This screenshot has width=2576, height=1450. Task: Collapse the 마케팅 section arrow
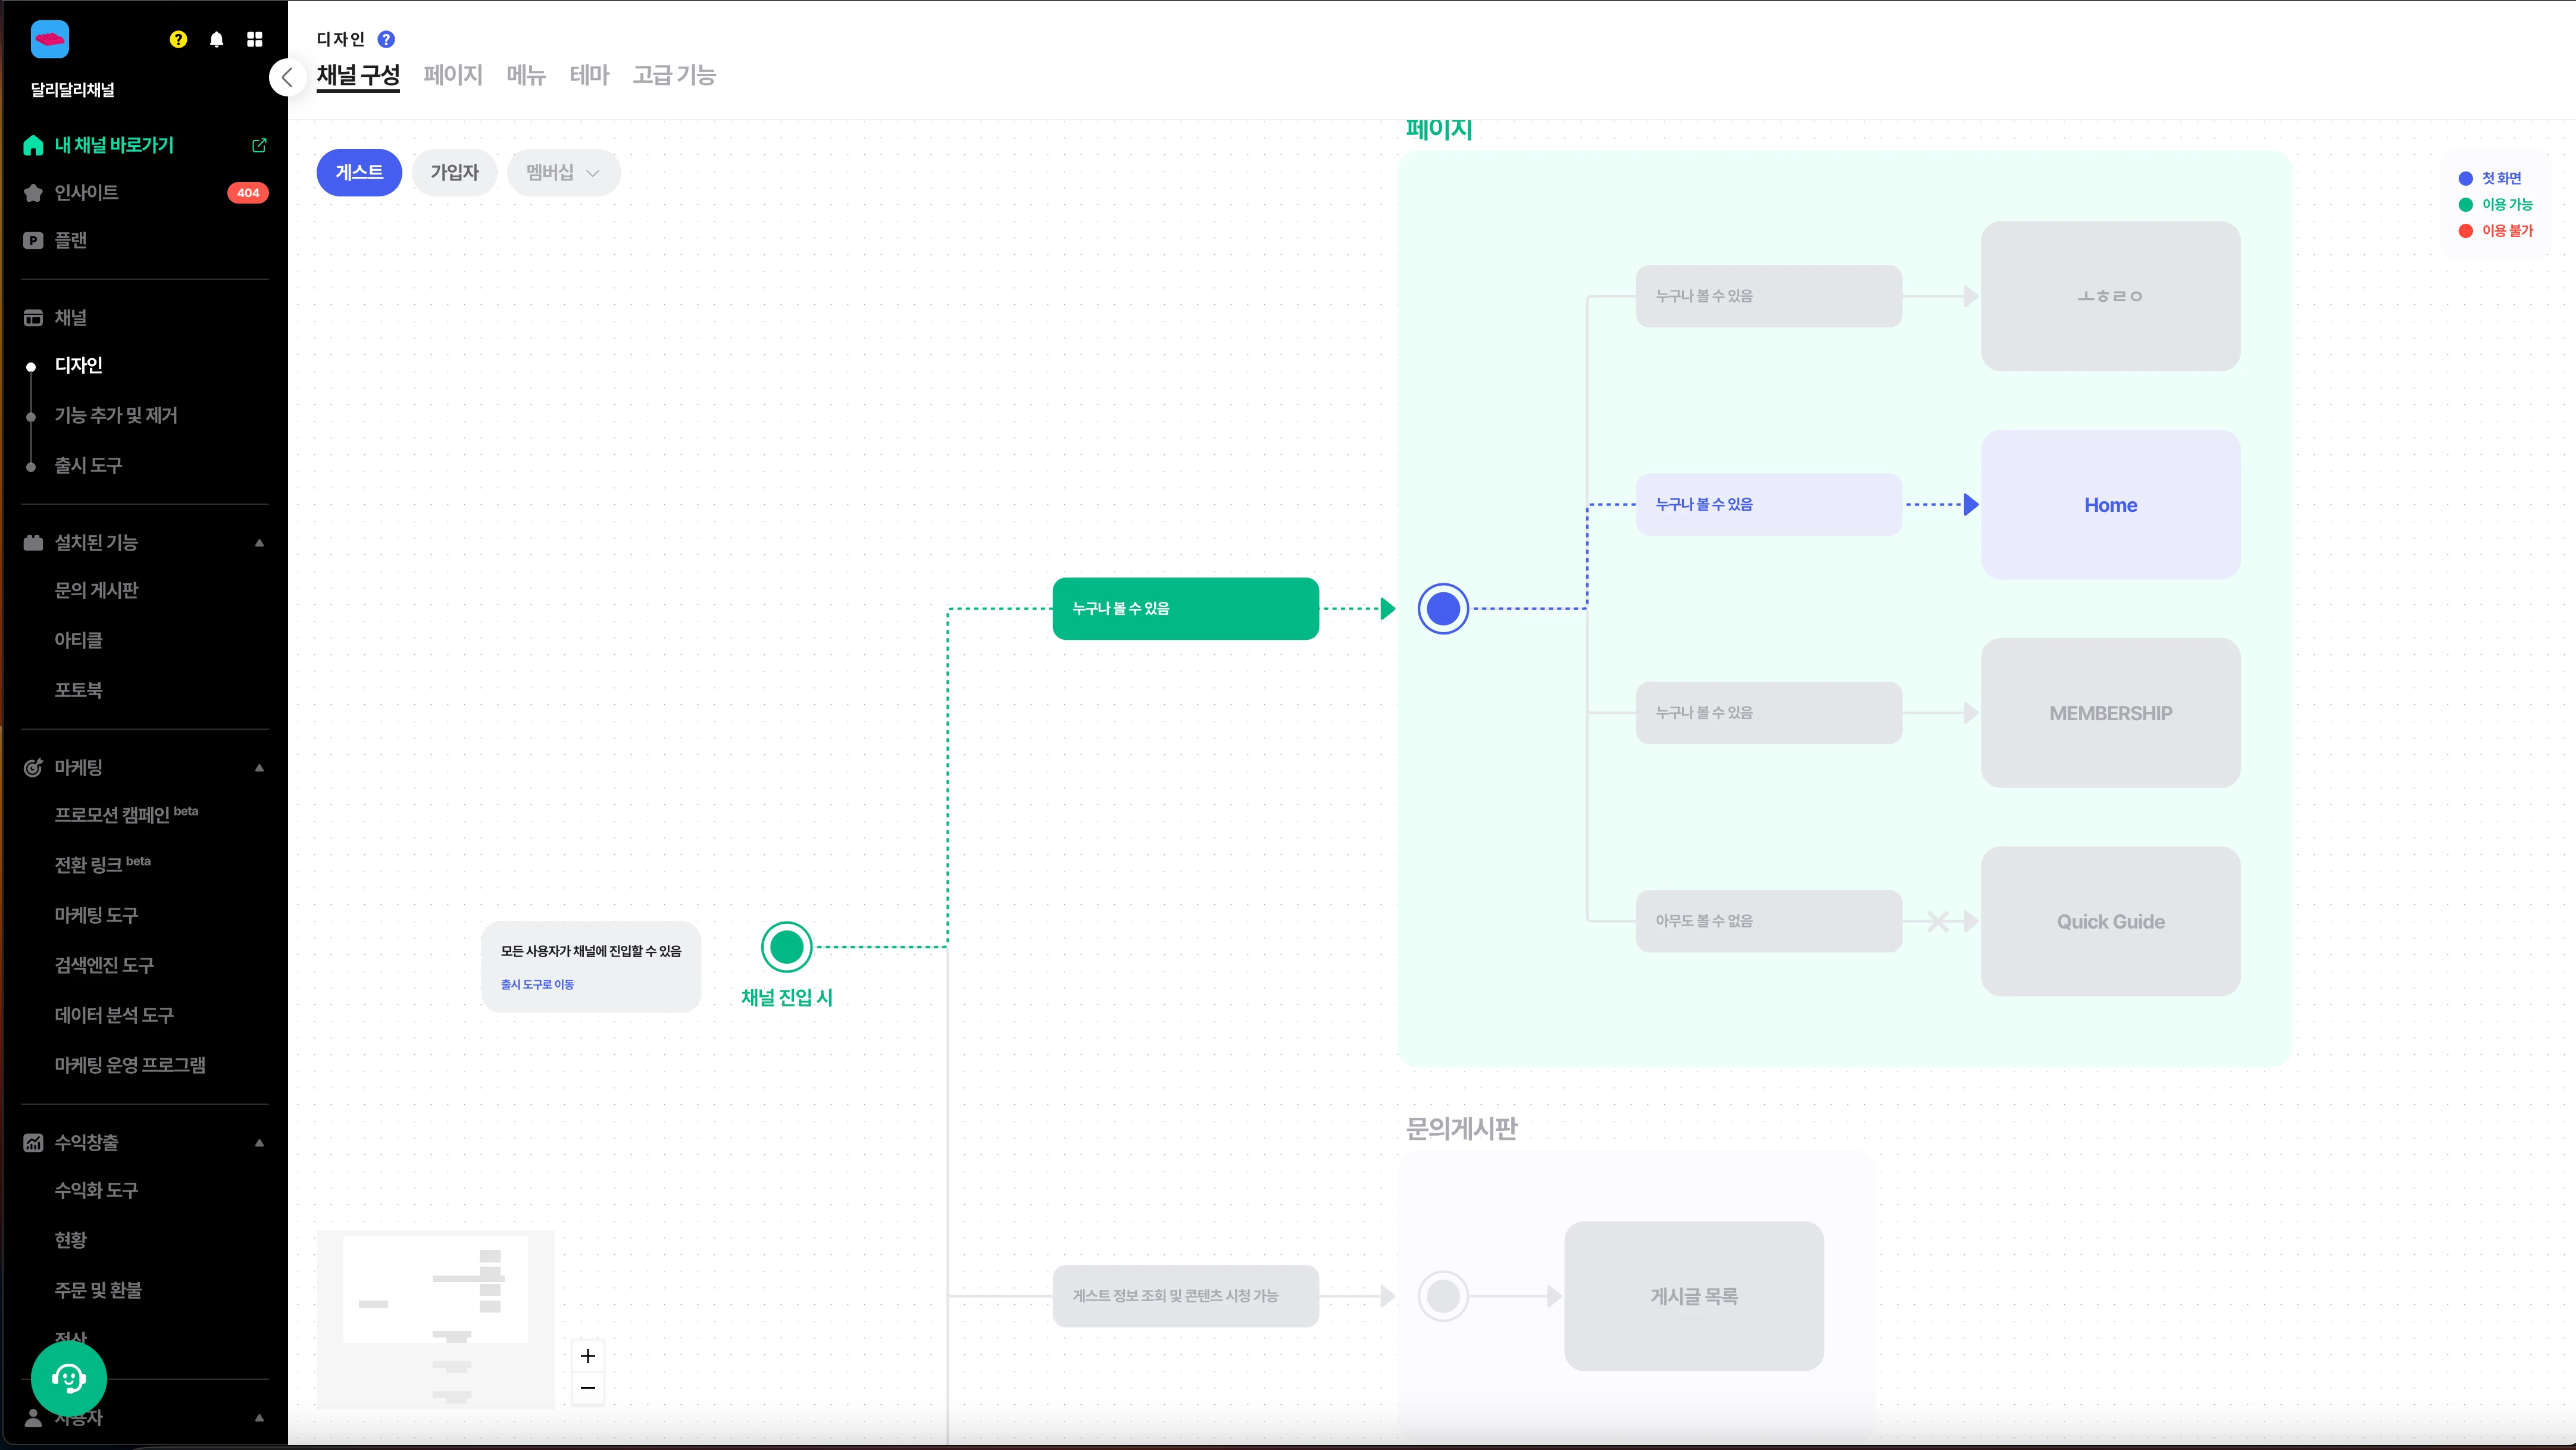tap(259, 768)
